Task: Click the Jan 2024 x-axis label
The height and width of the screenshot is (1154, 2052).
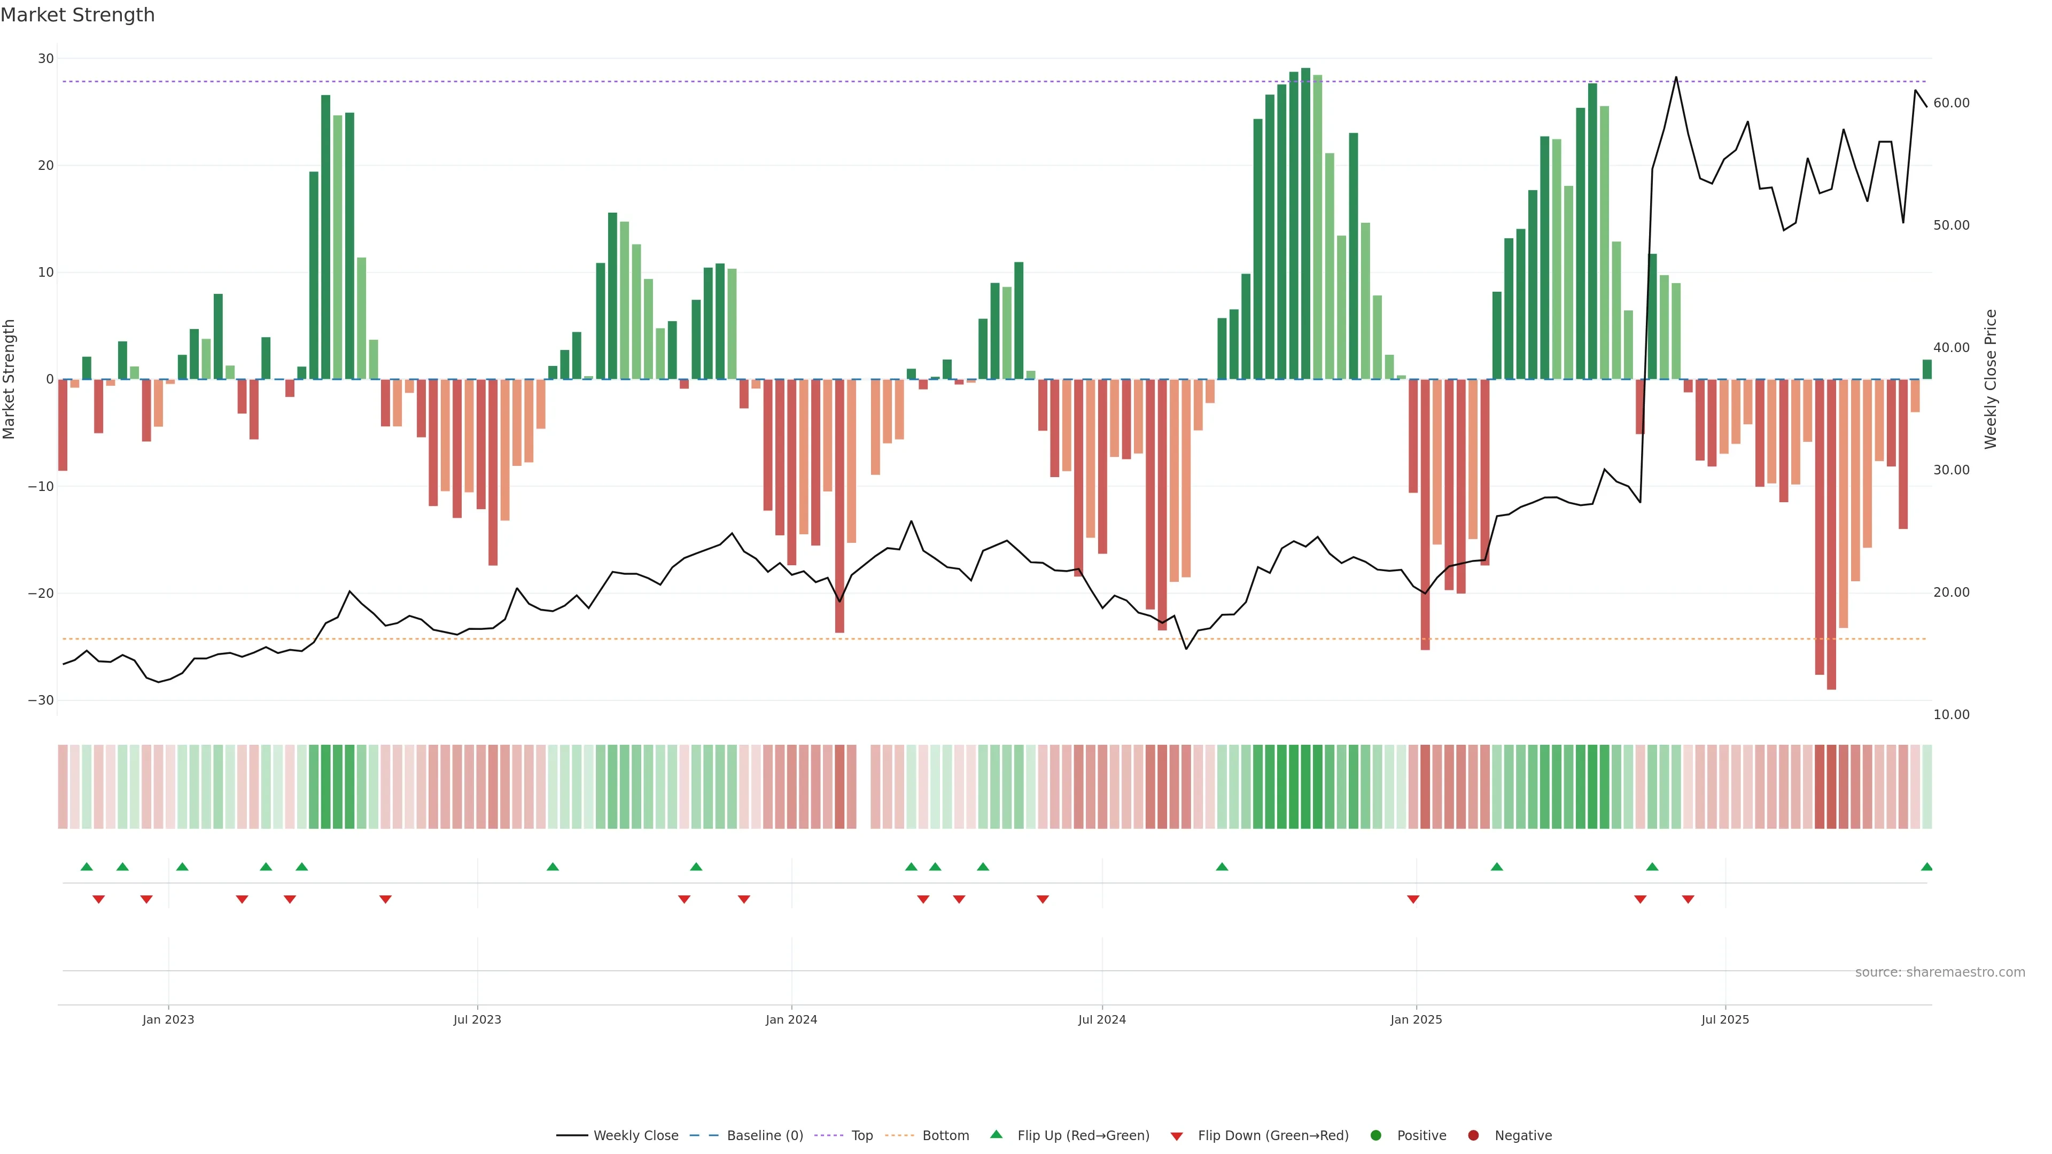Action: pyautogui.click(x=791, y=1019)
